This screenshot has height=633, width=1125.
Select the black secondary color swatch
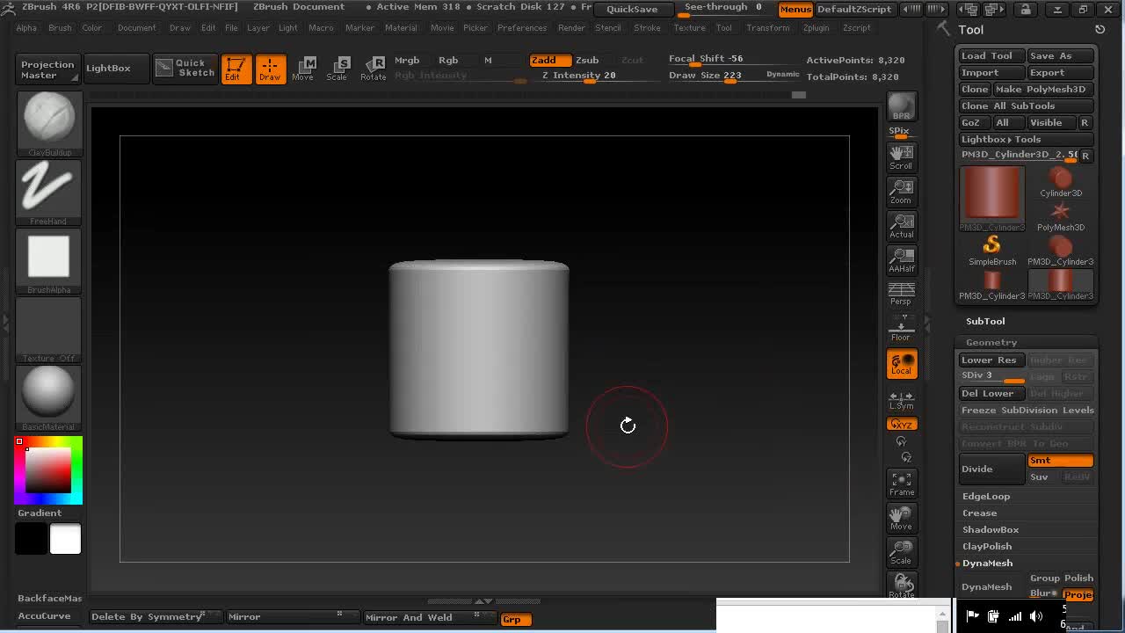[31, 538]
